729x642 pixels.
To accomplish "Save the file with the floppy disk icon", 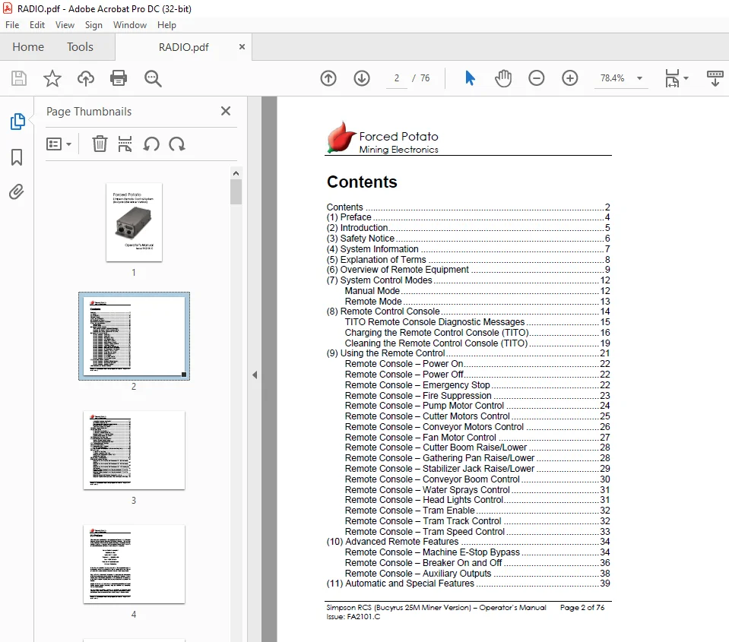I will [x=18, y=78].
